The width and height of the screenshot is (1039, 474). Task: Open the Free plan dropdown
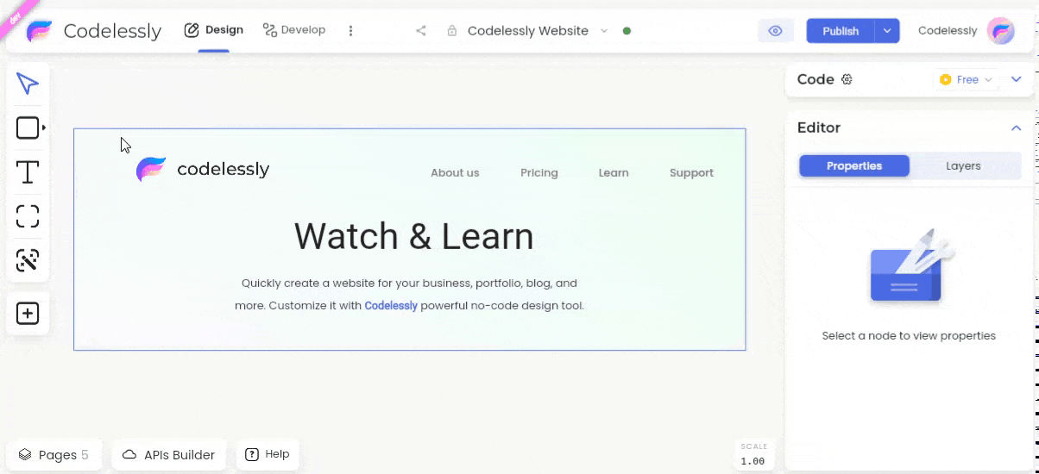(x=967, y=80)
